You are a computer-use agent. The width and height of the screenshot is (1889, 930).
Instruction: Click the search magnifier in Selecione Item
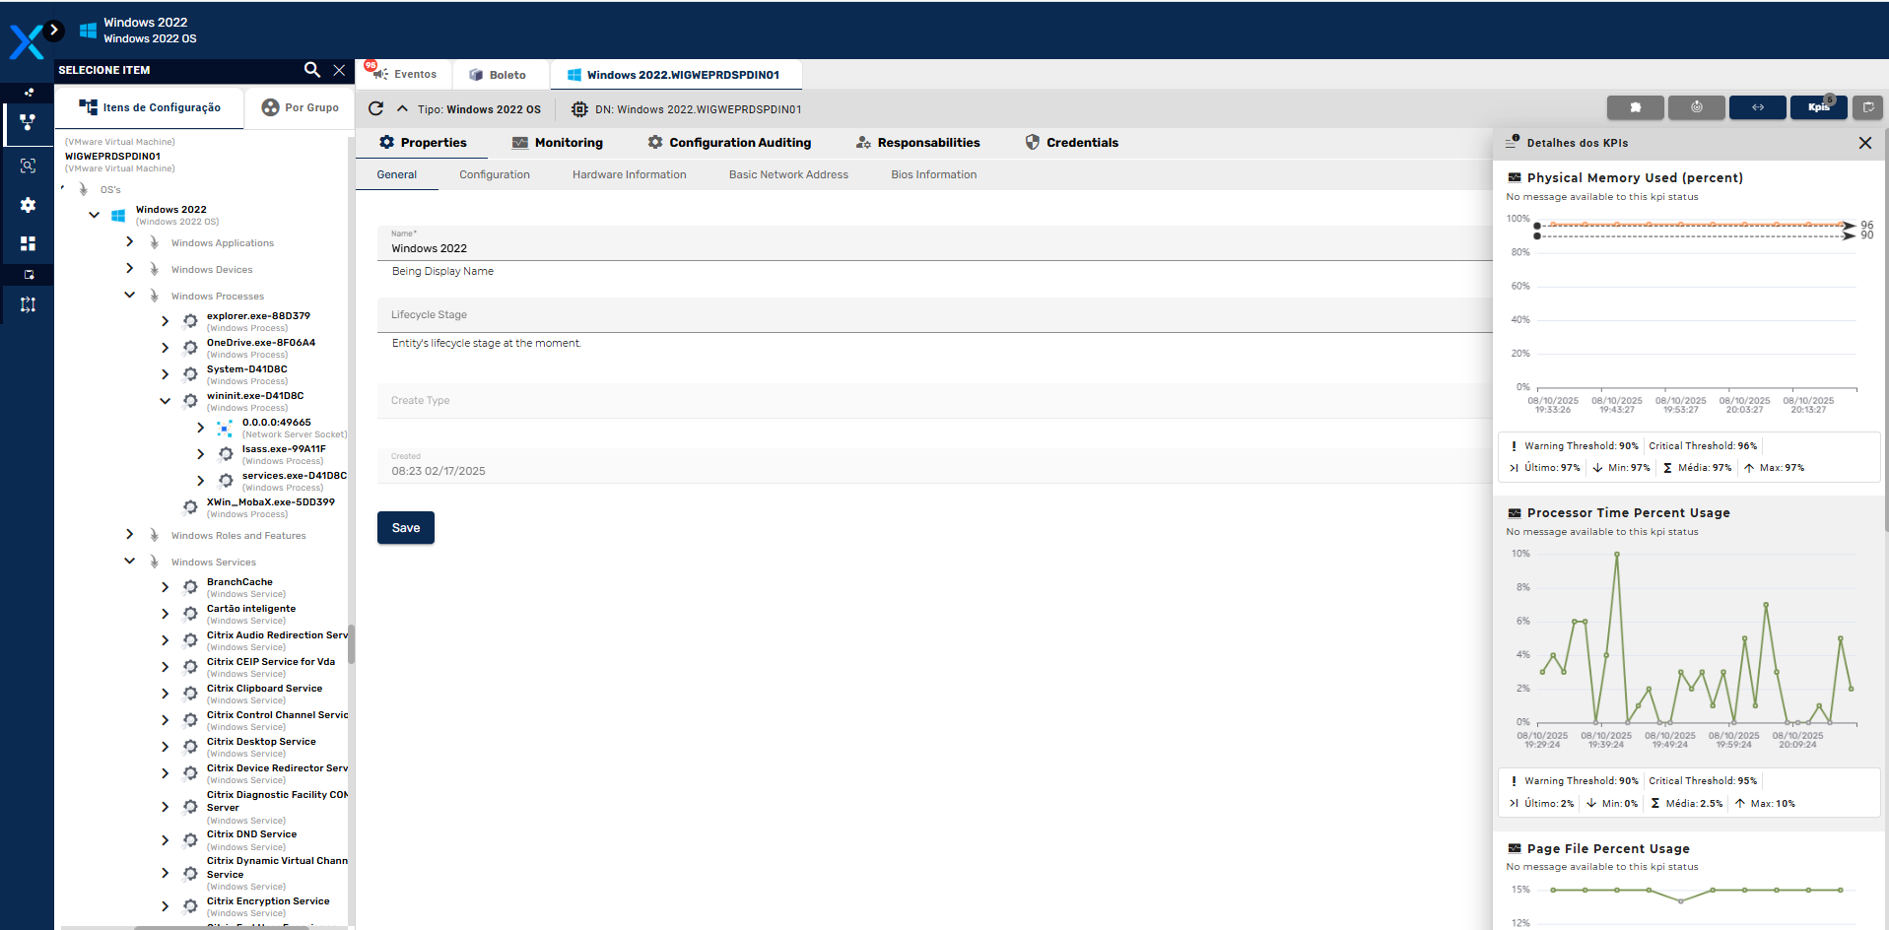pyautogui.click(x=311, y=70)
